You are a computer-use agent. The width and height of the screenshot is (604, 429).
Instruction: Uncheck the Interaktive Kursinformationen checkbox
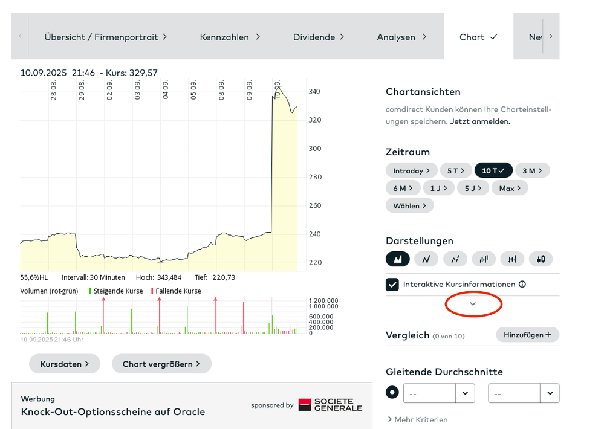pyautogui.click(x=392, y=285)
